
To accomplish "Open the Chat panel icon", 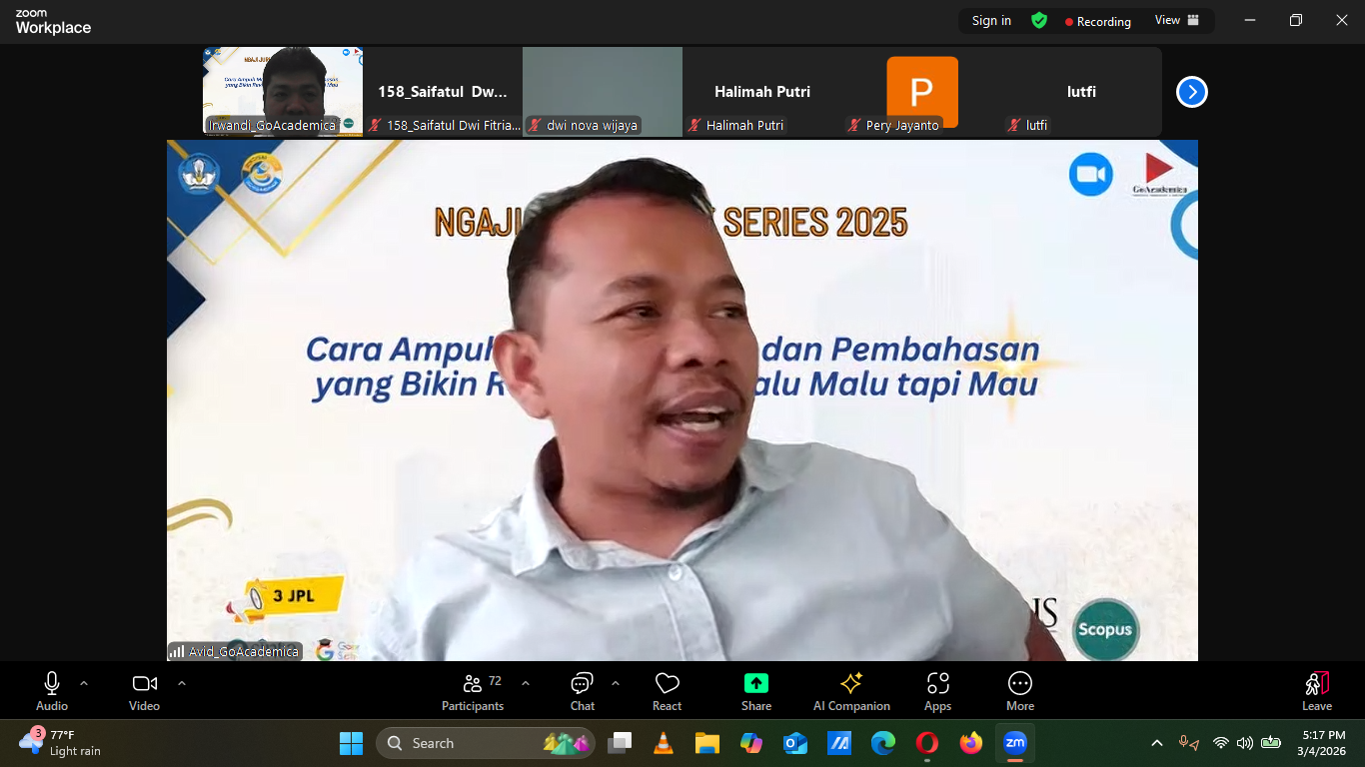I will point(582,684).
